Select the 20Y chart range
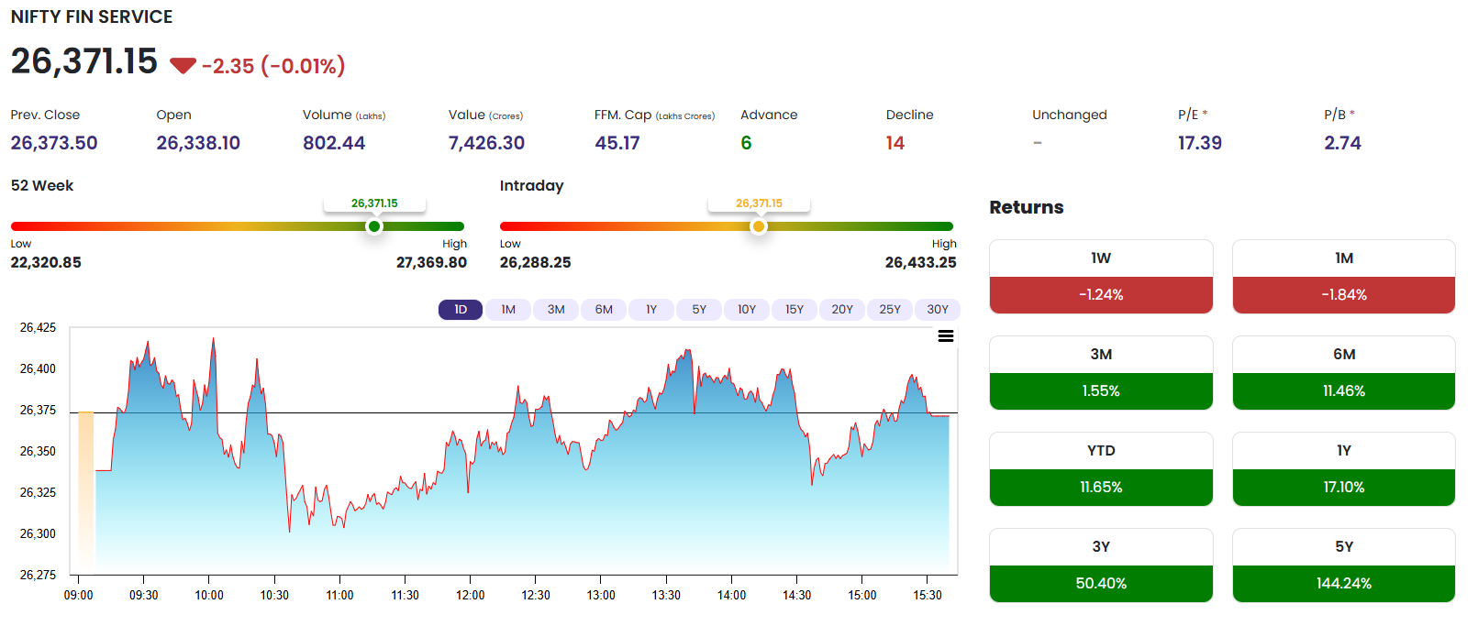Screen dimensions: 1478x626 [842, 310]
